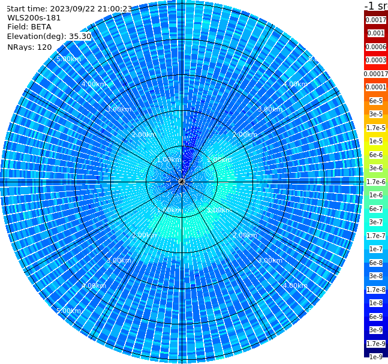Select the 2.00km ring label in upper-right quadrant
This screenshot has height=364, width=388.
click(x=245, y=134)
